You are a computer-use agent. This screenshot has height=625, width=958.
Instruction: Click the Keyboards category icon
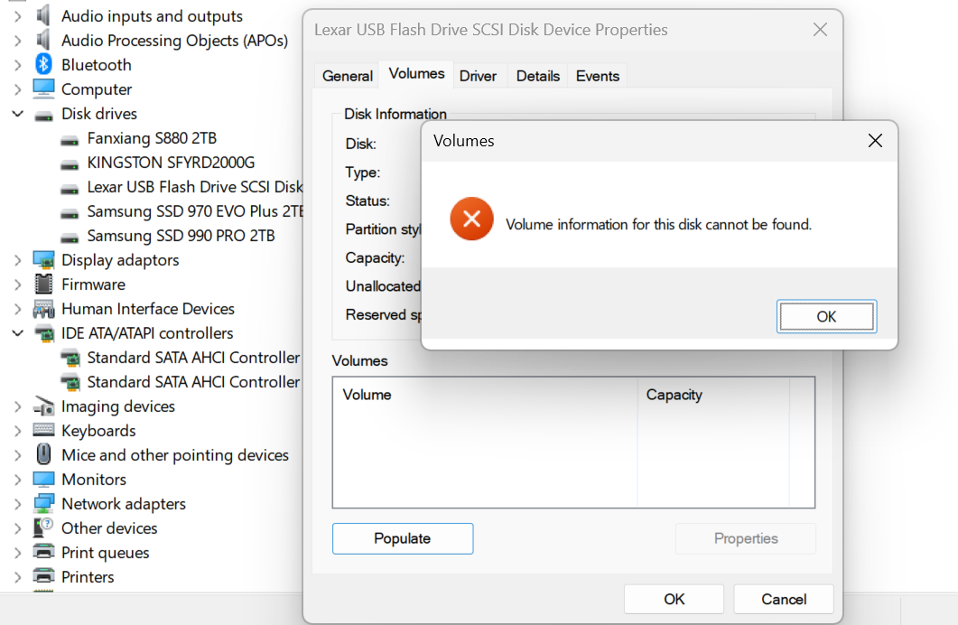[43, 431]
